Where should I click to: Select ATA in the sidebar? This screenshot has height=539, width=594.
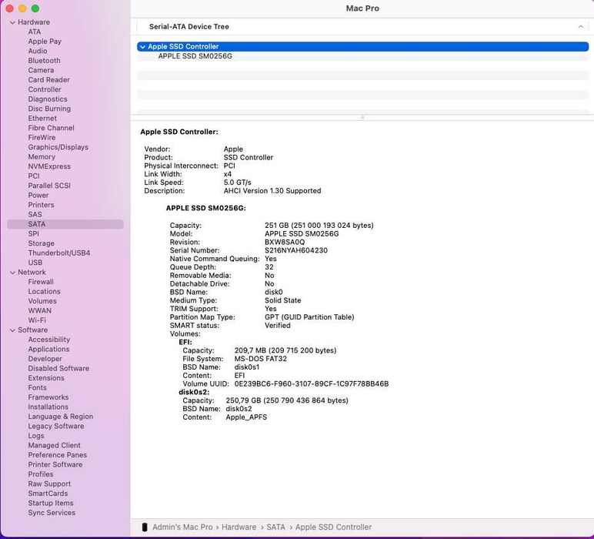tap(34, 32)
